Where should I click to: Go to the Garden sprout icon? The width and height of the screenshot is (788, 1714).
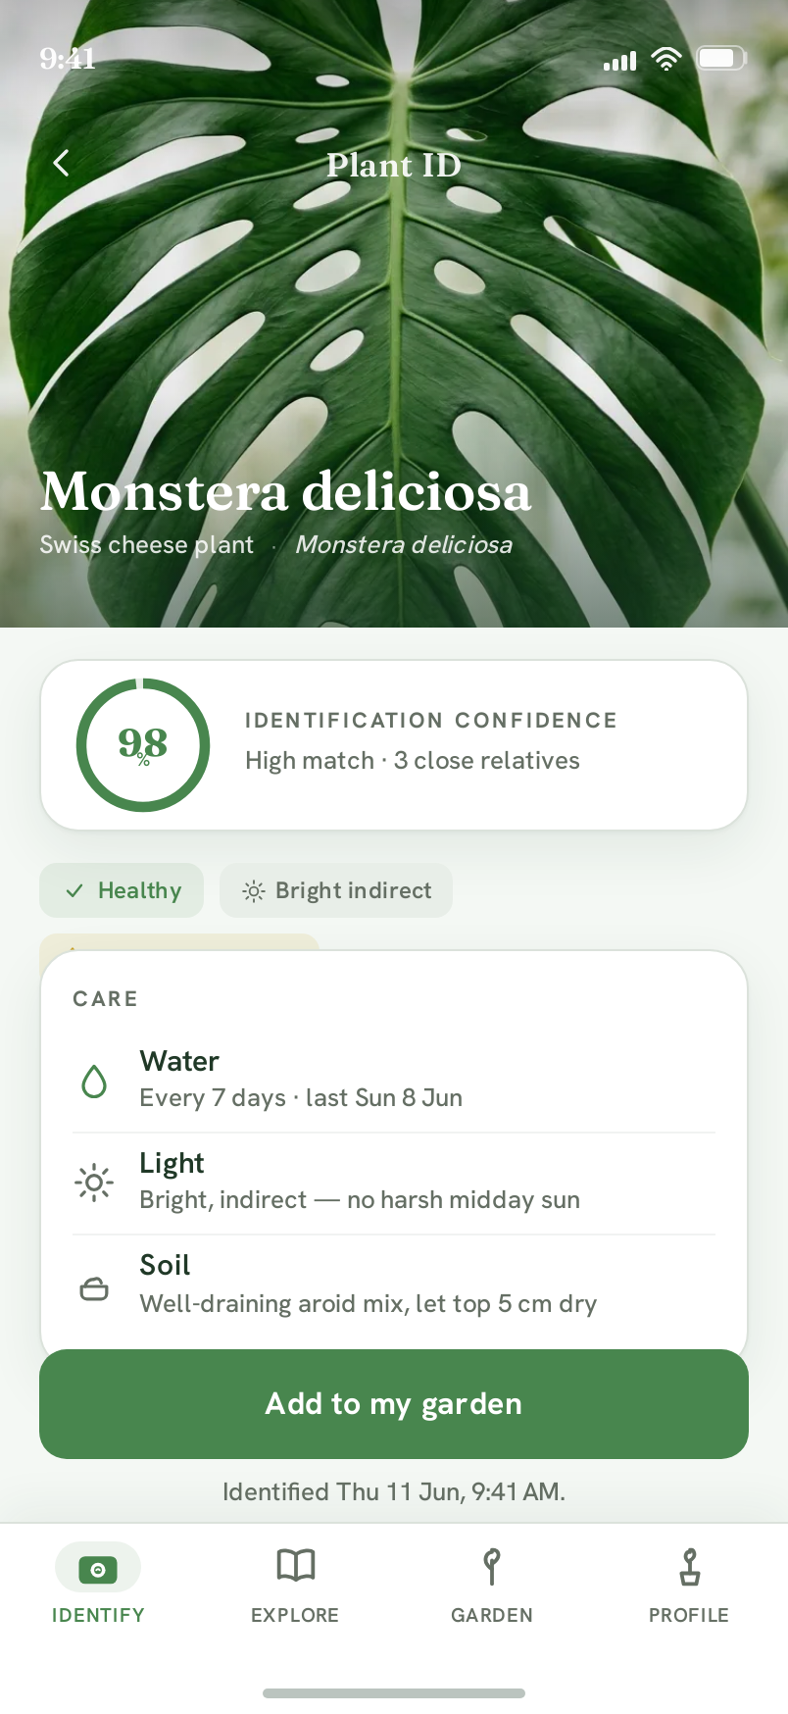(492, 1566)
